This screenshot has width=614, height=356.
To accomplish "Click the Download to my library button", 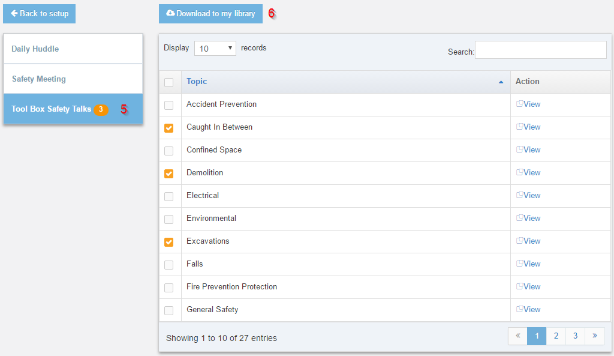I will (x=210, y=13).
